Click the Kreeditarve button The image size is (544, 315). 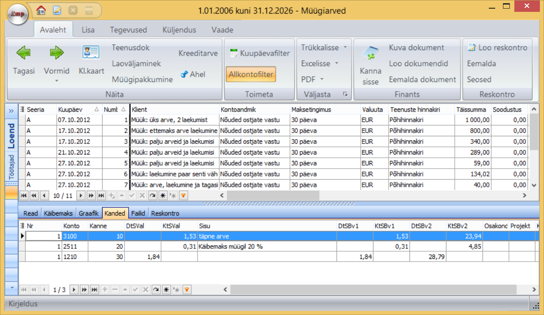pyautogui.click(x=198, y=53)
